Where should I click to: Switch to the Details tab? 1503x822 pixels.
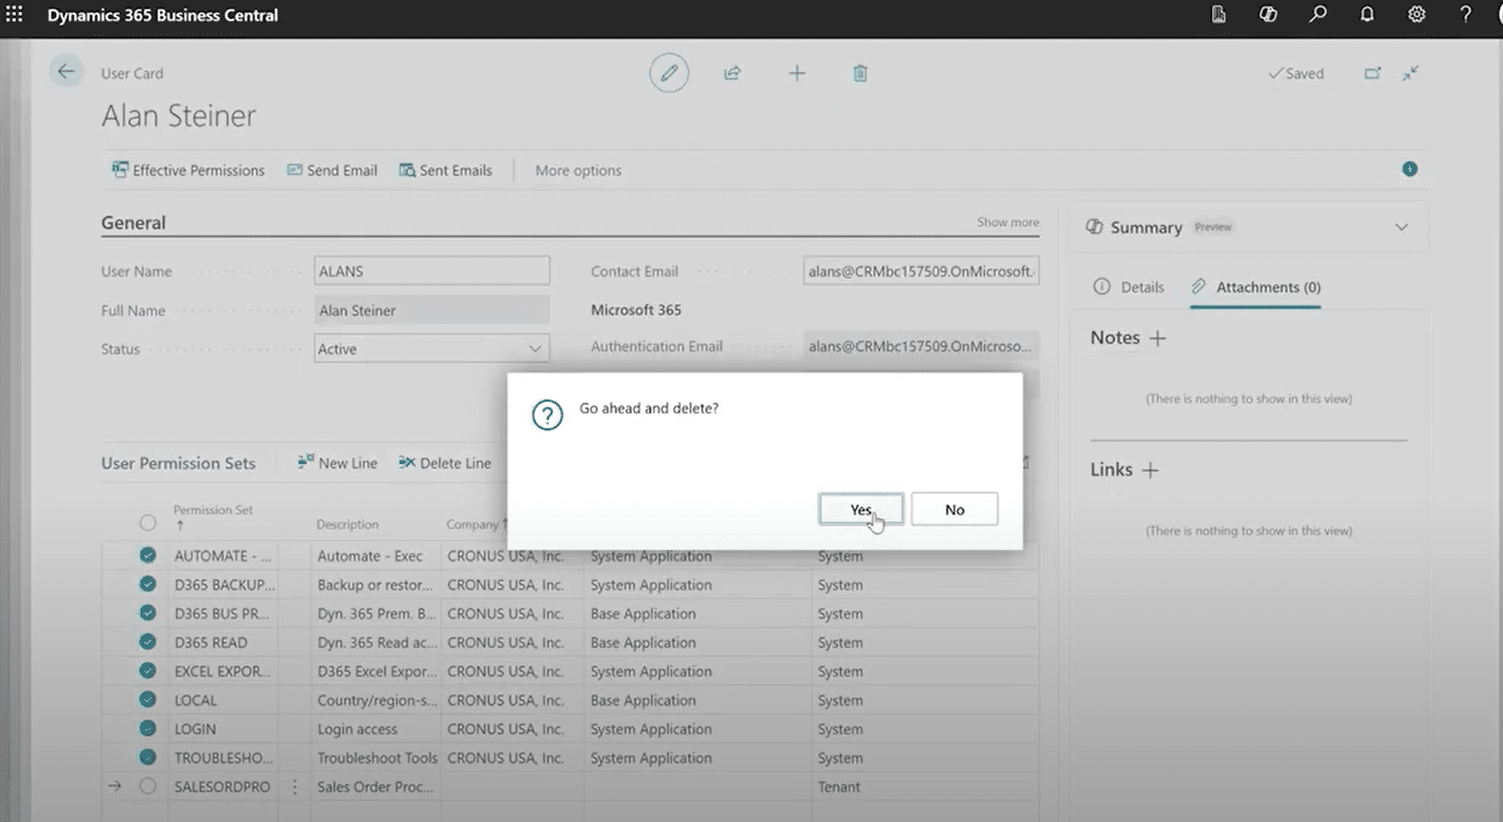pos(1129,287)
